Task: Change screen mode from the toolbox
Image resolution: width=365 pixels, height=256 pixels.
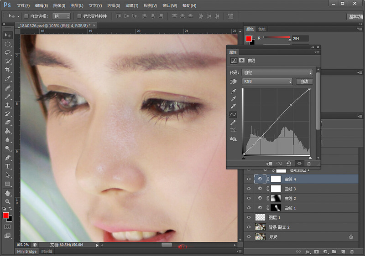Action: click(7, 236)
